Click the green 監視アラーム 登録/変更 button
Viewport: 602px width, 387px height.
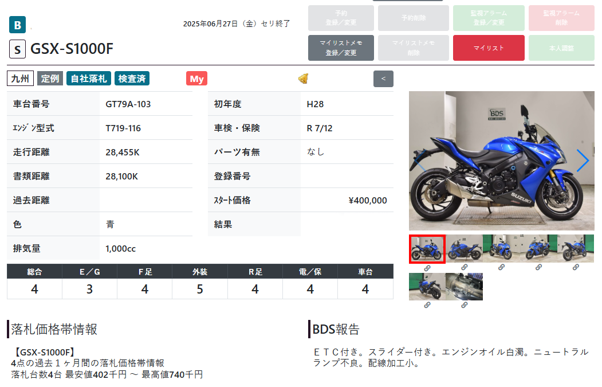pyautogui.click(x=489, y=18)
